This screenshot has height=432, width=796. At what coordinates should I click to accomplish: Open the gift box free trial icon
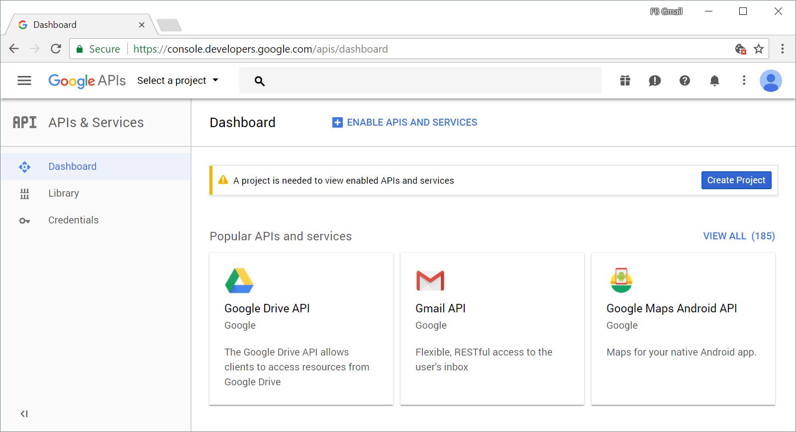coord(625,80)
